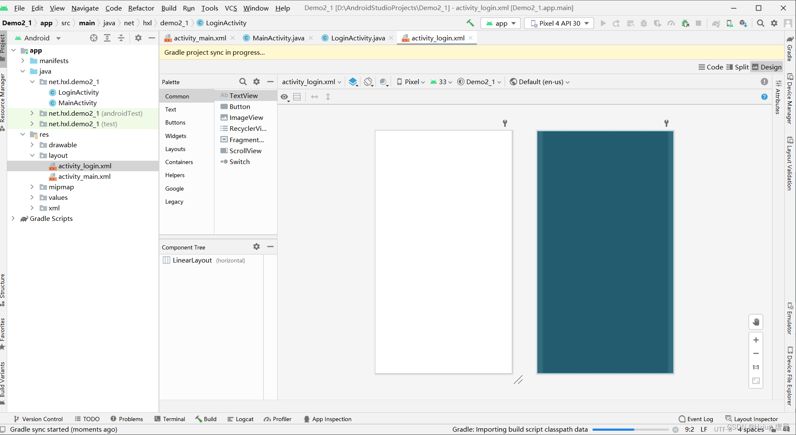Open activity_login.xml file dropdown in designer

pyautogui.click(x=312, y=82)
